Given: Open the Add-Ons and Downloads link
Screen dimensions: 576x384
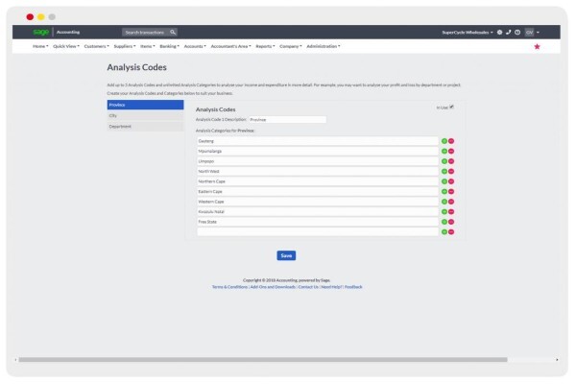Looking at the screenshot, I should click(273, 287).
